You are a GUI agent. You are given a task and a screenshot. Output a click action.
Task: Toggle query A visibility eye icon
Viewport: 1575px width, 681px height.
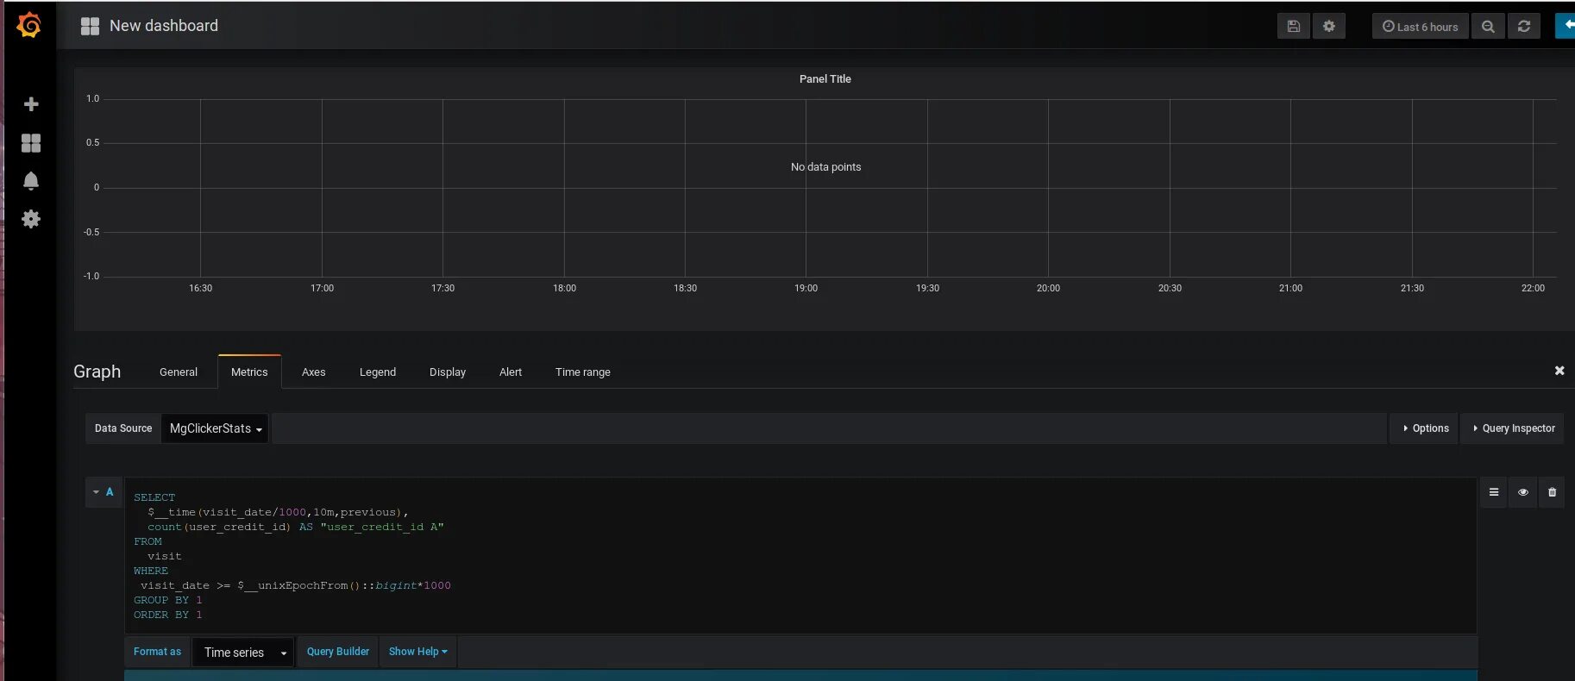[x=1523, y=492]
